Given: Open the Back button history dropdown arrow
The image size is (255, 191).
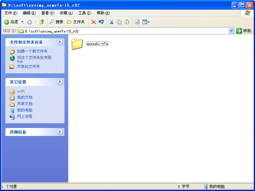Looking at the screenshot, I should 22,22.
